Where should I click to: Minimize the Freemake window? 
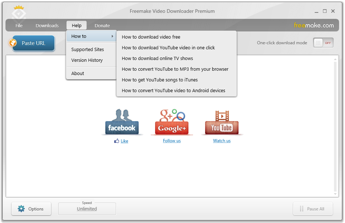316,12
